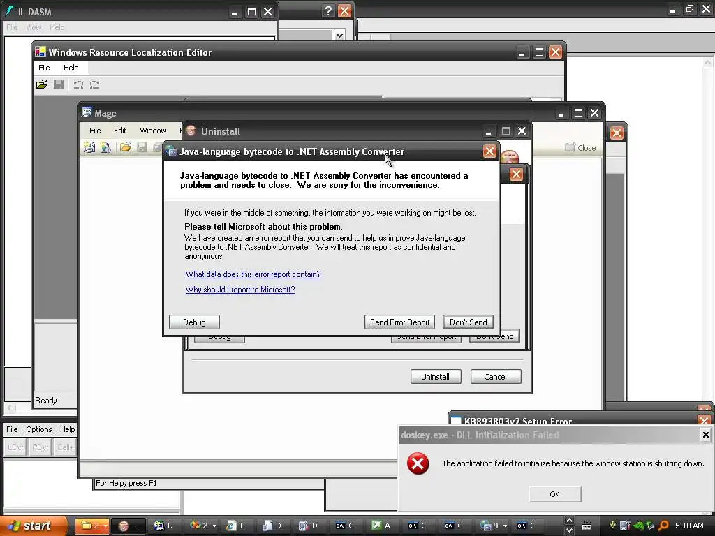Click keyboard icon beside system tray
Screen dimensions: 715x536
point(587,526)
